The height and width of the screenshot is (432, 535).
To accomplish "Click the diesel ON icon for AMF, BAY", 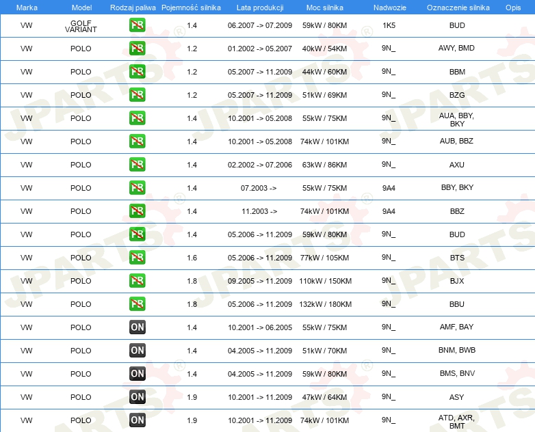I will [x=137, y=327].
